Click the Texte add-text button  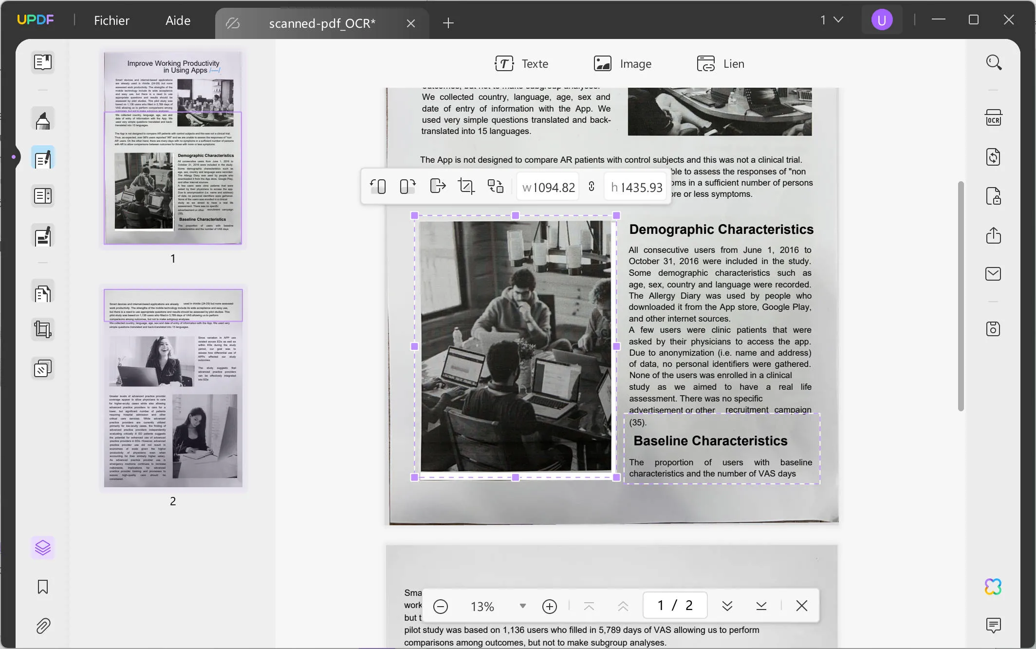point(521,64)
